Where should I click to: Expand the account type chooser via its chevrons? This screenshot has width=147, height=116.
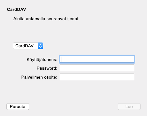point(40,46)
